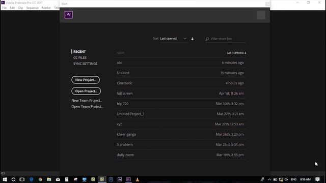Open recent project dolly zoom
This screenshot has height=183, width=326.
(x=180, y=155)
